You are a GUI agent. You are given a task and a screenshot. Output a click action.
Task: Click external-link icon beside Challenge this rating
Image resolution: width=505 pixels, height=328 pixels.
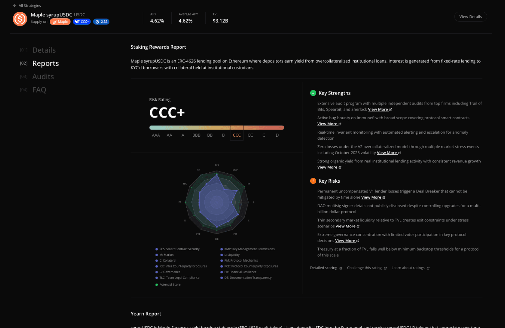click(385, 268)
